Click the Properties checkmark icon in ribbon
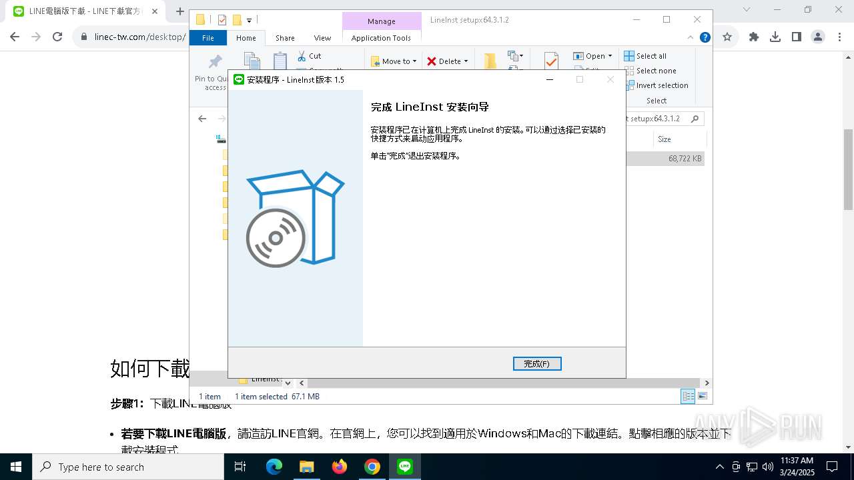This screenshot has width=854, height=480. 551,61
